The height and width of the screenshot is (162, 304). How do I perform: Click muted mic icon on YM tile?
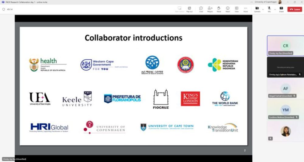click(x=296, y=117)
